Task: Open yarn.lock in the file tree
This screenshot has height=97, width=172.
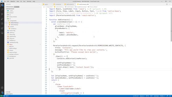Action: (x=12, y=58)
